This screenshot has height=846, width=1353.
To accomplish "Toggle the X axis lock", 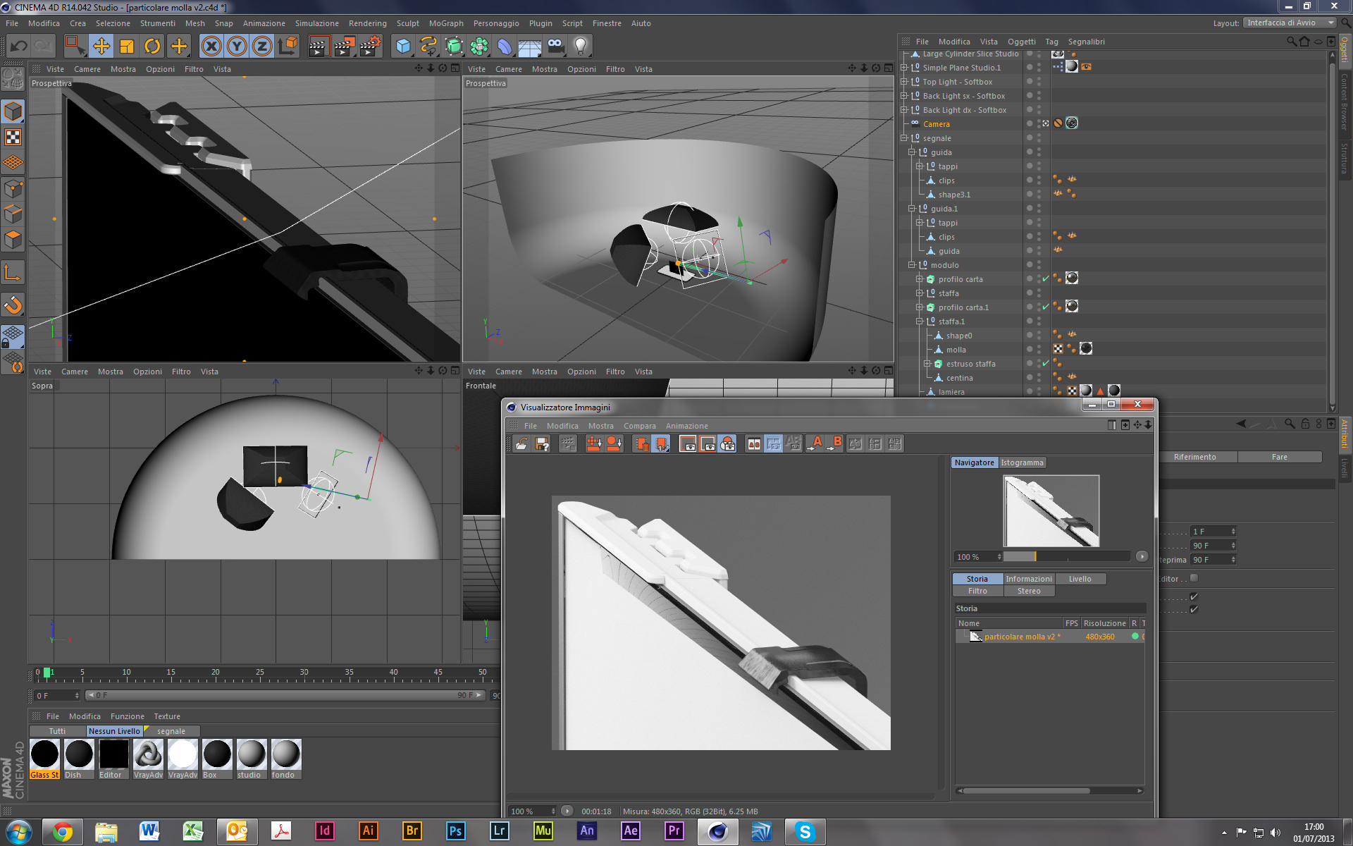I will point(211,47).
